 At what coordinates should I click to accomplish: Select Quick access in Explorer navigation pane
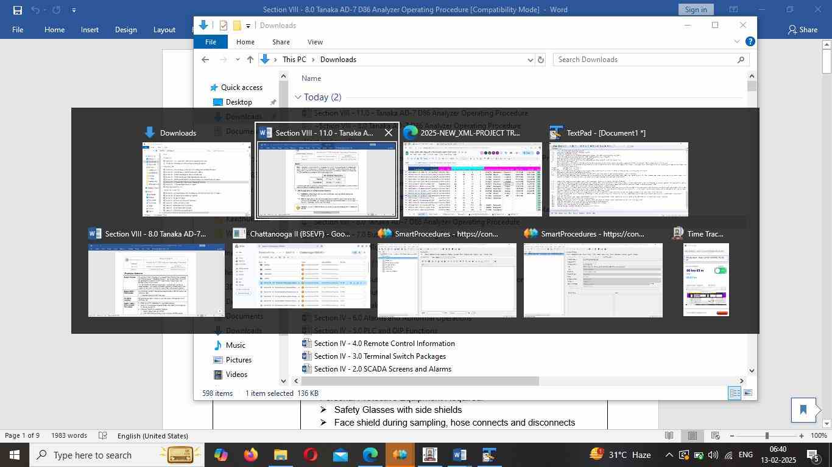coord(241,88)
